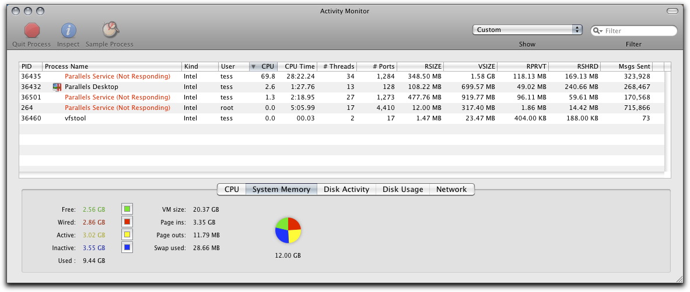Click the blue Inactive memory color swatch
Image resolution: width=690 pixels, height=292 pixels.
click(x=127, y=248)
